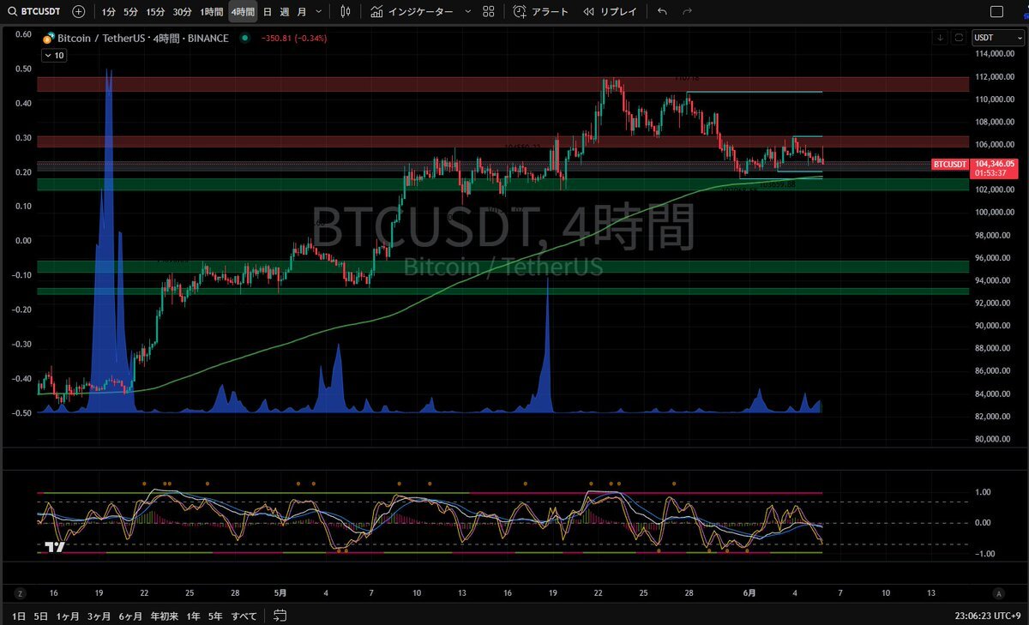Expand the indicators favorites dropdown chevron
Image resolution: width=1029 pixels, height=625 pixels.
click(467, 12)
